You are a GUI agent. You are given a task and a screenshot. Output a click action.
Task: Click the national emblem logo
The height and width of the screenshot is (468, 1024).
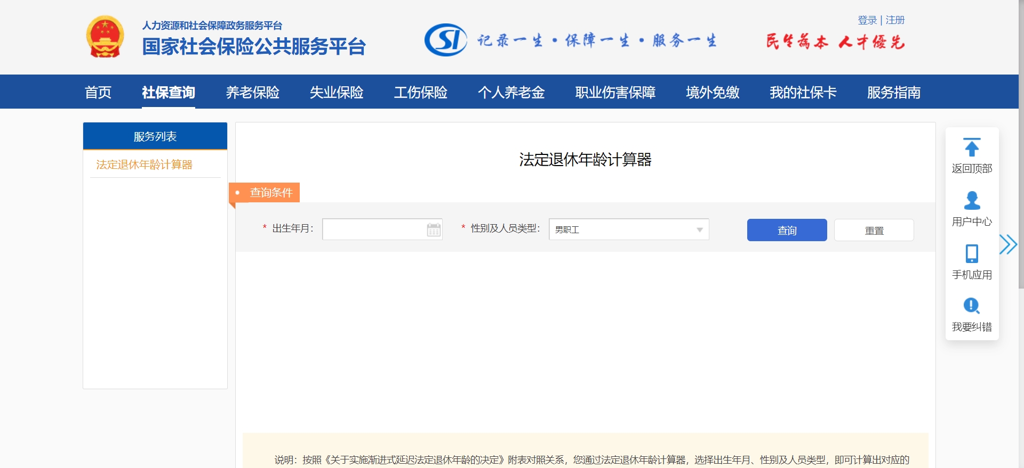105,37
